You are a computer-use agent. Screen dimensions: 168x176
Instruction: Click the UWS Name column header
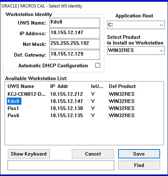tap(26, 86)
